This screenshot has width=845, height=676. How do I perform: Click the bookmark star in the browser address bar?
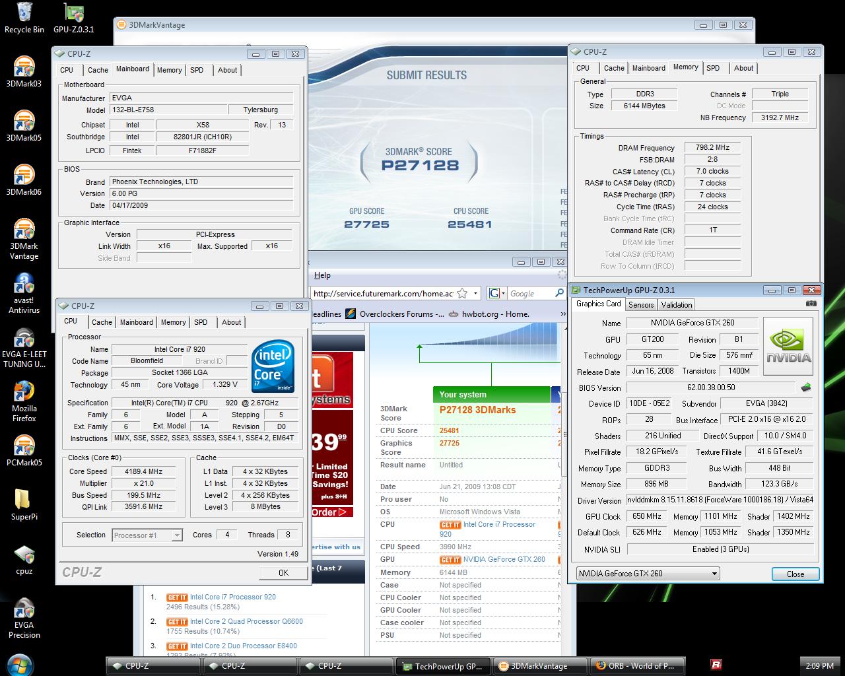[463, 293]
